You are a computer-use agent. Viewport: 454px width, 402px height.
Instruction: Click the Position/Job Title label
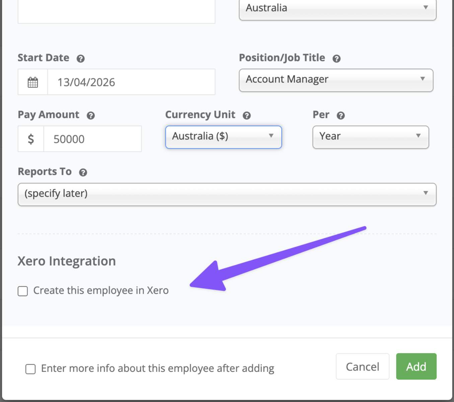point(282,58)
